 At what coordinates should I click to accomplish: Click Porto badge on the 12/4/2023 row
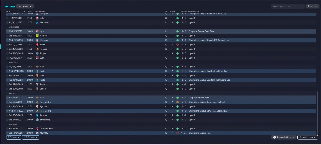coord(37,71)
